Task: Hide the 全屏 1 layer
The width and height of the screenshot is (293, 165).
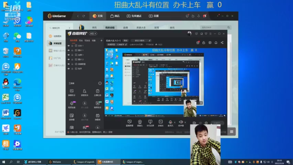Action: [x=68, y=55]
